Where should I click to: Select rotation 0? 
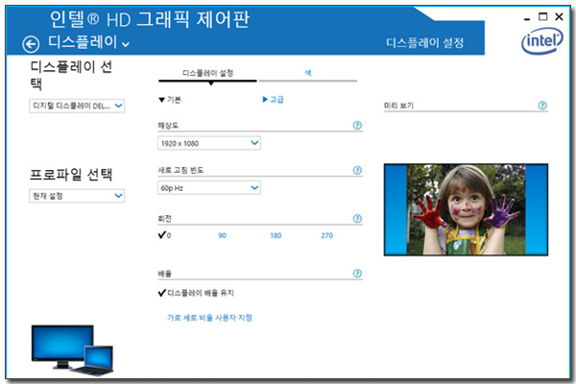click(164, 235)
